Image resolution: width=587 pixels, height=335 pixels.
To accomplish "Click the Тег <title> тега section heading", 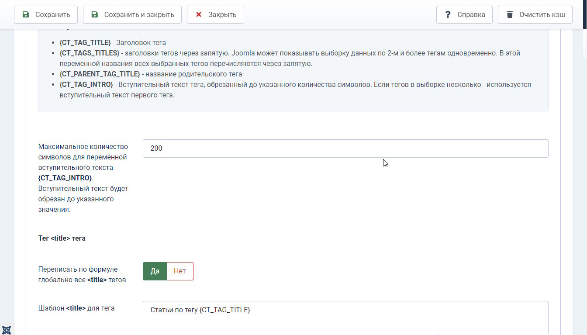I will (62, 238).
